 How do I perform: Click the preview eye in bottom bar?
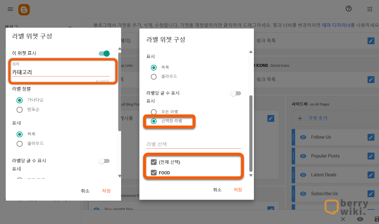360,219
